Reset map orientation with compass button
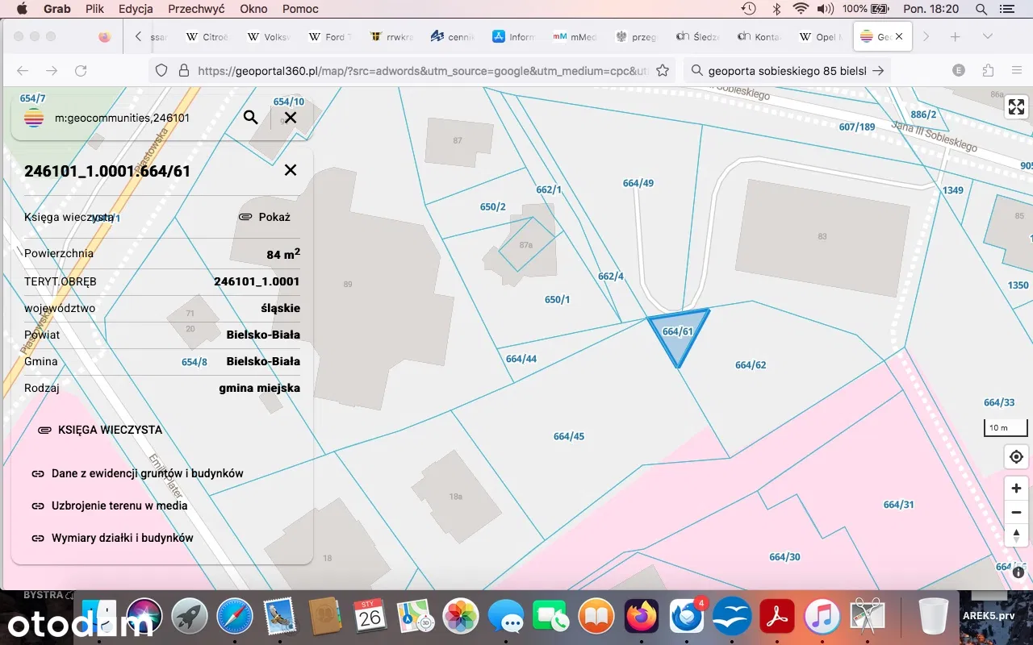Viewport: 1033px width, 645px height. pos(1016,536)
